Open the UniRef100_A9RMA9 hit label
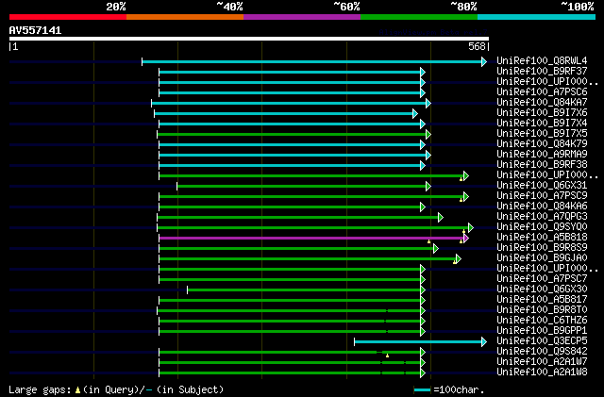 542,154
